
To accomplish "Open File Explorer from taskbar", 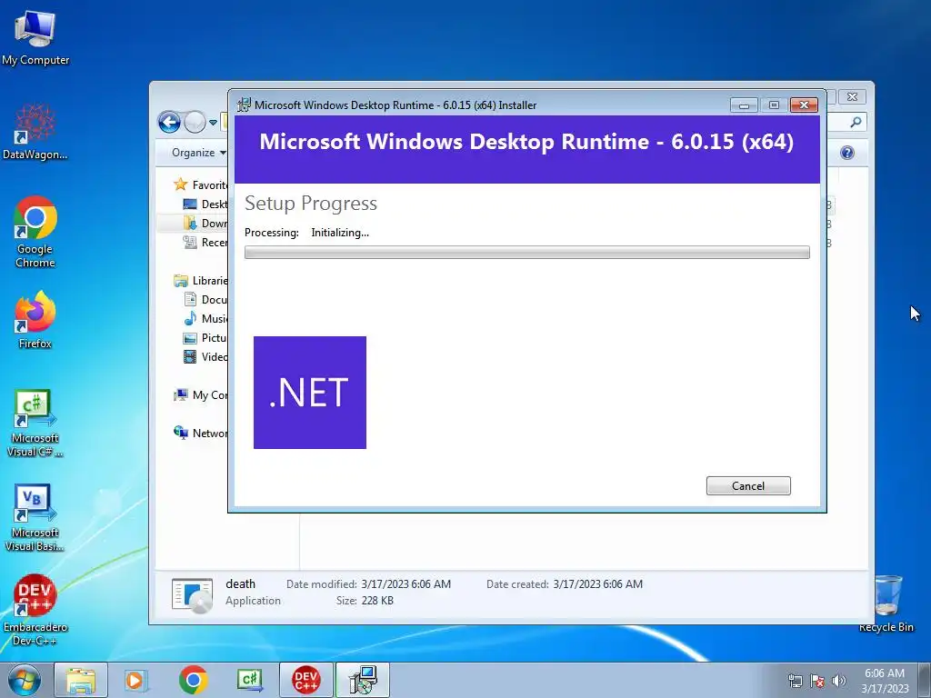I will click(81, 680).
